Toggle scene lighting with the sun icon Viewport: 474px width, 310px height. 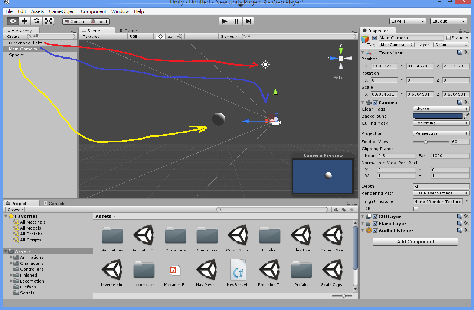(160, 36)
